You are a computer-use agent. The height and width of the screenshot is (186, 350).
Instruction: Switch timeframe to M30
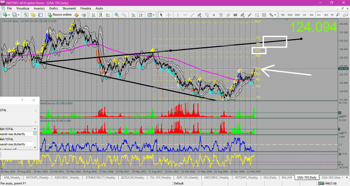tap(297, 15)
